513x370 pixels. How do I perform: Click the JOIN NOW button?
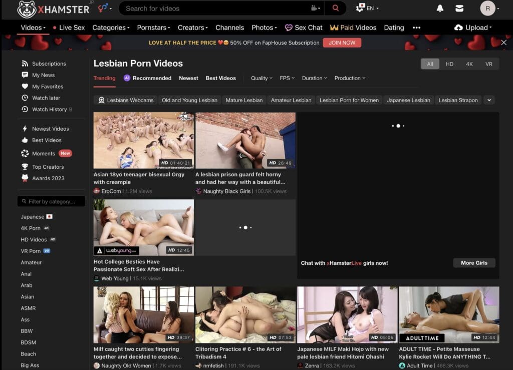click(342, 43)
